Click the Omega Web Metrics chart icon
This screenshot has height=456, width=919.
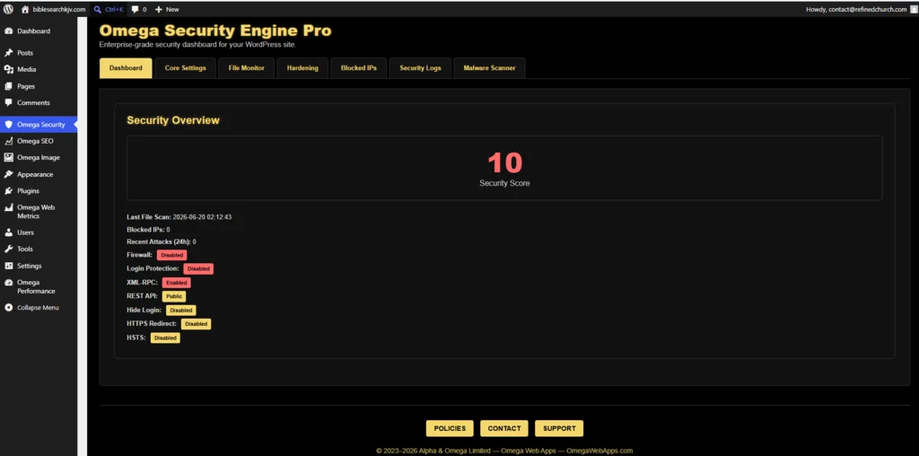click(8, 207)
